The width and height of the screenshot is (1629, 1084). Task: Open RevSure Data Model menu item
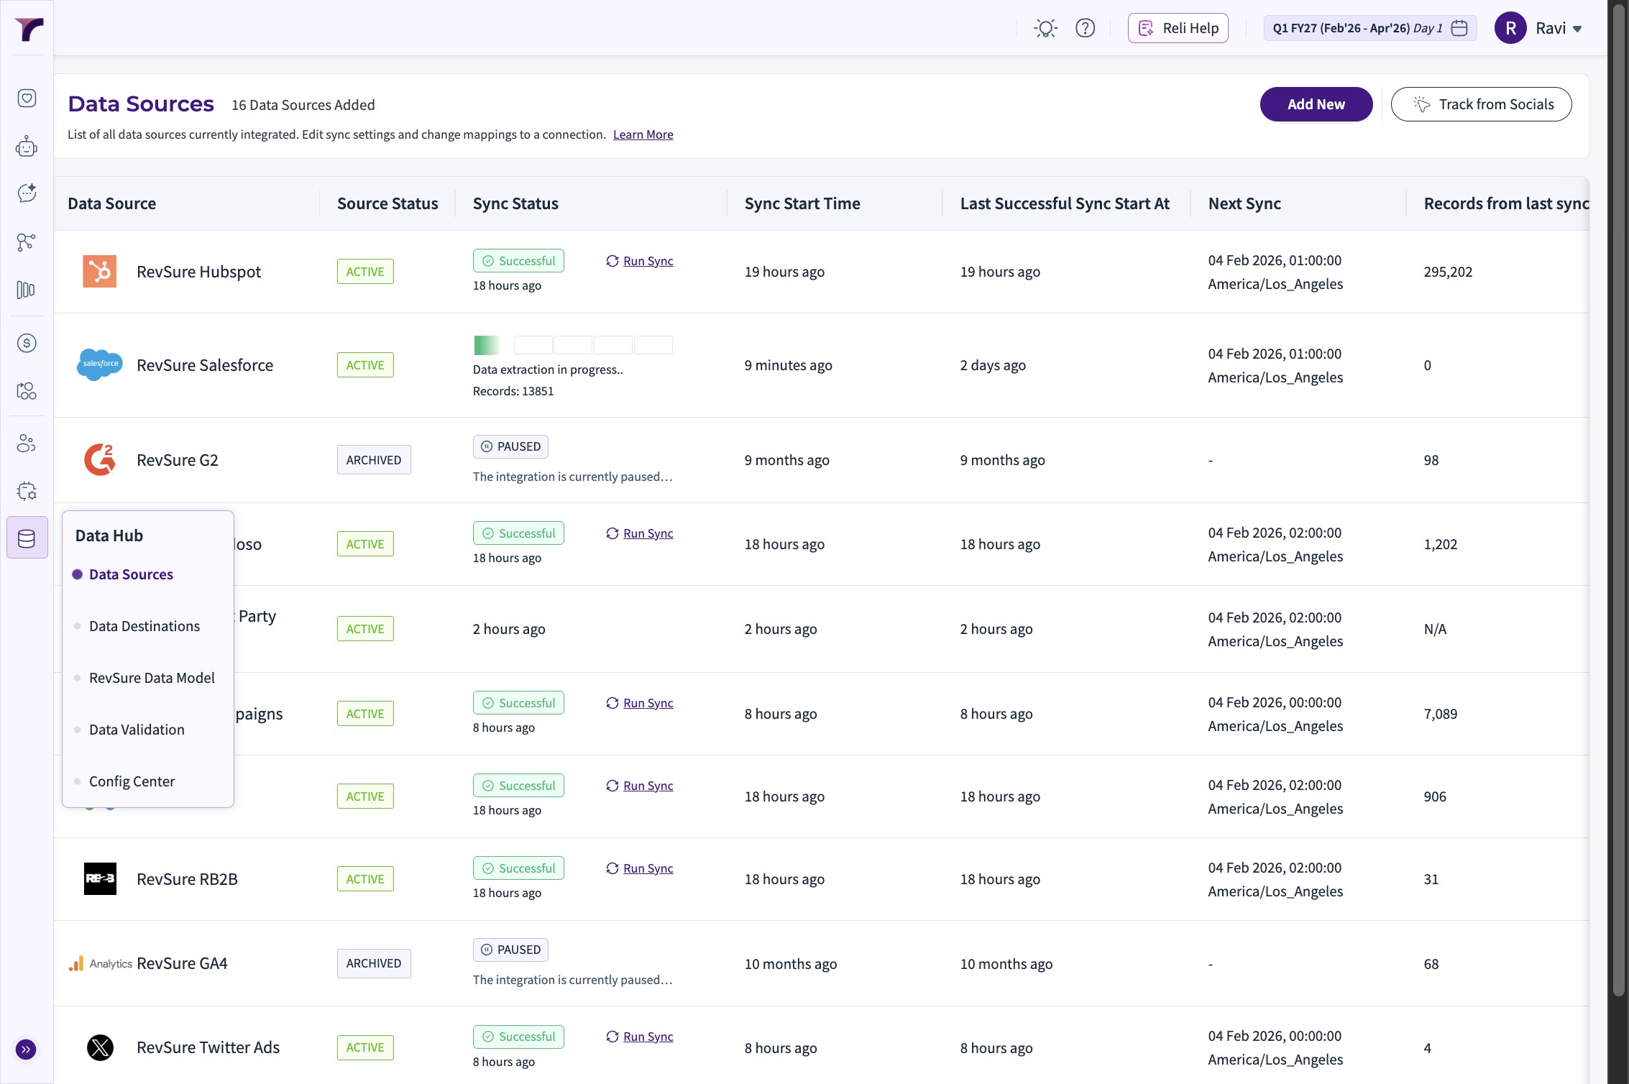pyautogui.click(x=152, y=678)
